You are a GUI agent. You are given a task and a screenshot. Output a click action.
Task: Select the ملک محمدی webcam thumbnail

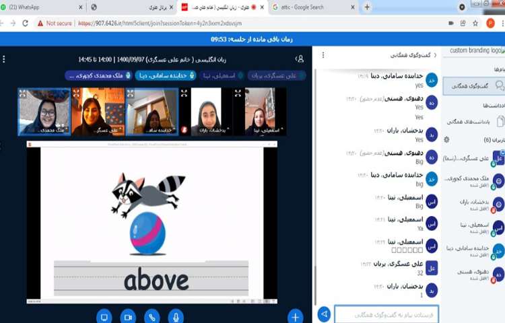point(44,112)
